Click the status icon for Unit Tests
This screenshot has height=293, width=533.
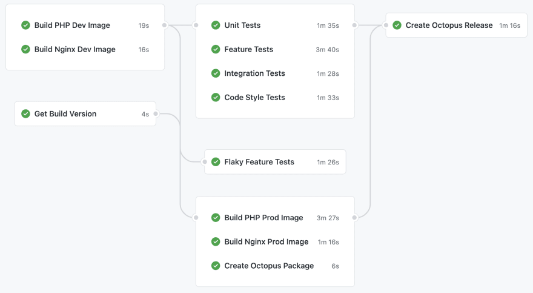[216, 25]
